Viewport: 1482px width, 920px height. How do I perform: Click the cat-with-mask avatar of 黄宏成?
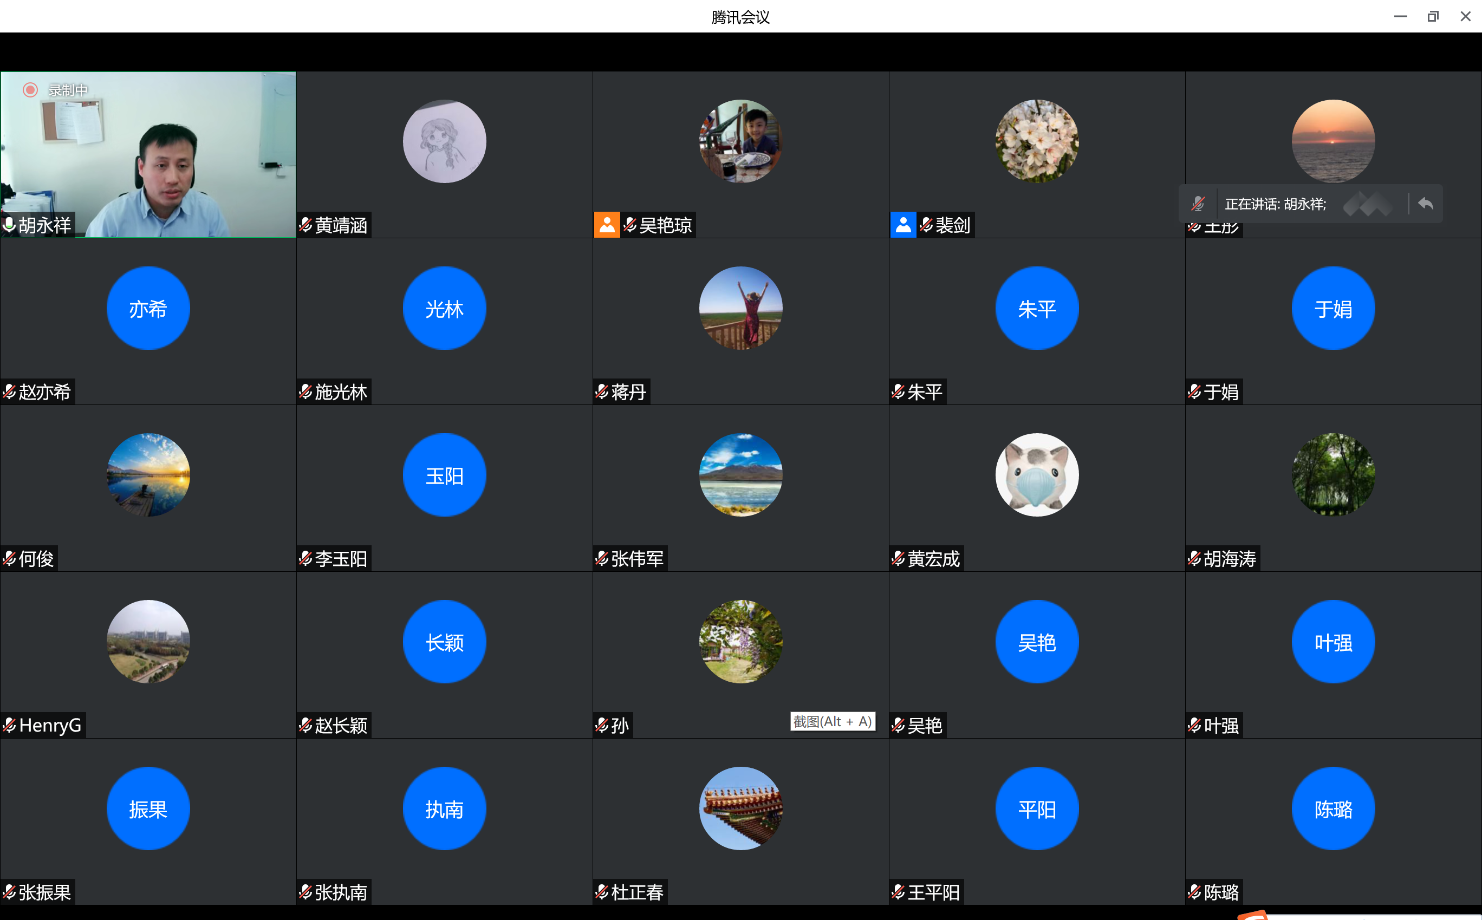click(1037, 474)
